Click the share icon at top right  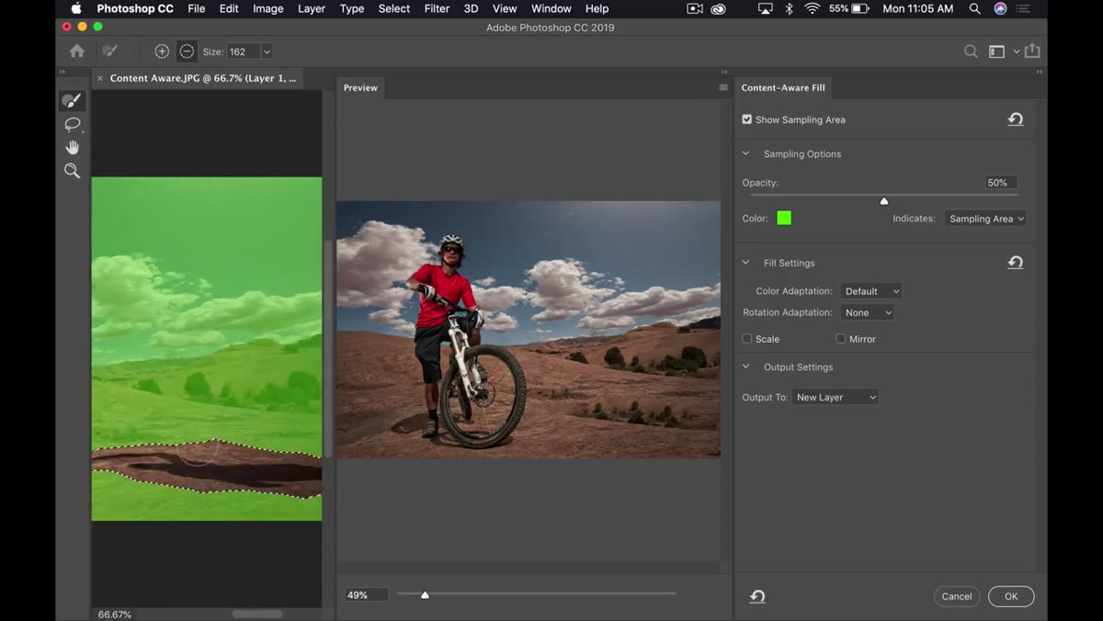[x=1032, y=51]
